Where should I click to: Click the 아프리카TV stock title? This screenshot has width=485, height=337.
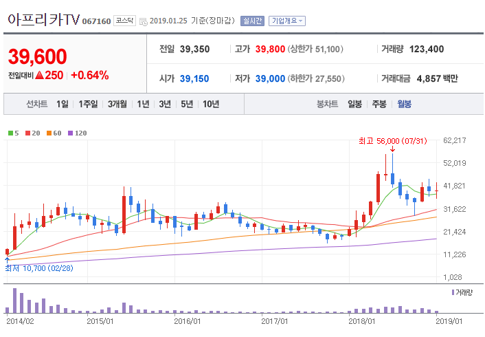[43, 19]
